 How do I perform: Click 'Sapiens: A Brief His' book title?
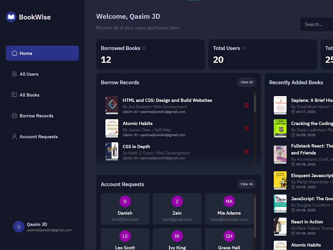[x=312, y=100]
